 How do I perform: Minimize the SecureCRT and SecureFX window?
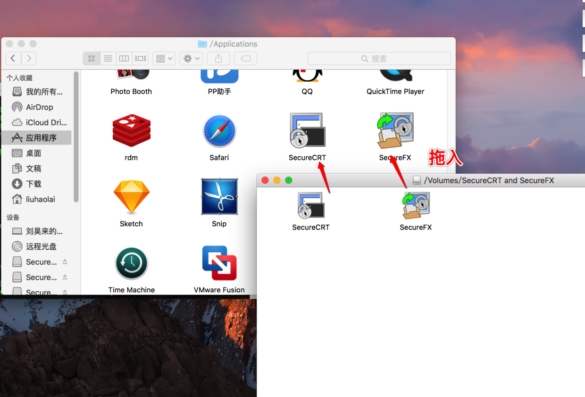277,180
